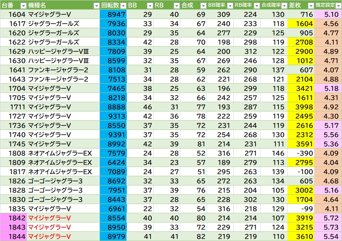Select the 推定設定 cell showing 5.73
Screen dimensions: 342x241
pos(328,227)
